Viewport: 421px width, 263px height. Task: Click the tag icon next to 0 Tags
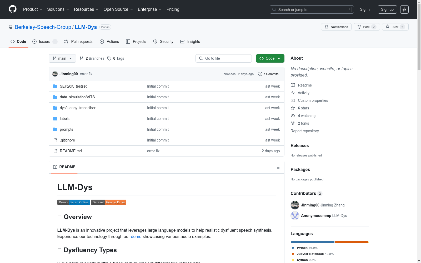109,58
